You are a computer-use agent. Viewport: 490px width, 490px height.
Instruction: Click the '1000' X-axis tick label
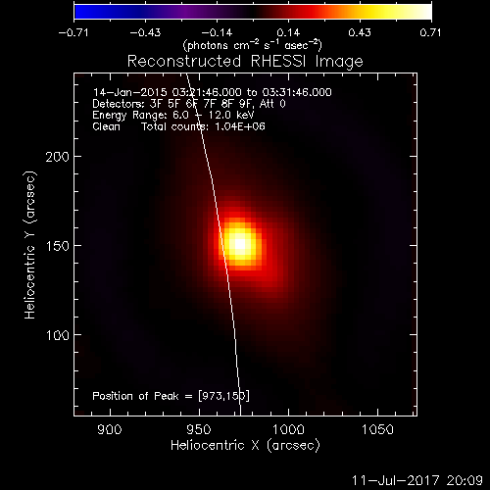(288, 429)
